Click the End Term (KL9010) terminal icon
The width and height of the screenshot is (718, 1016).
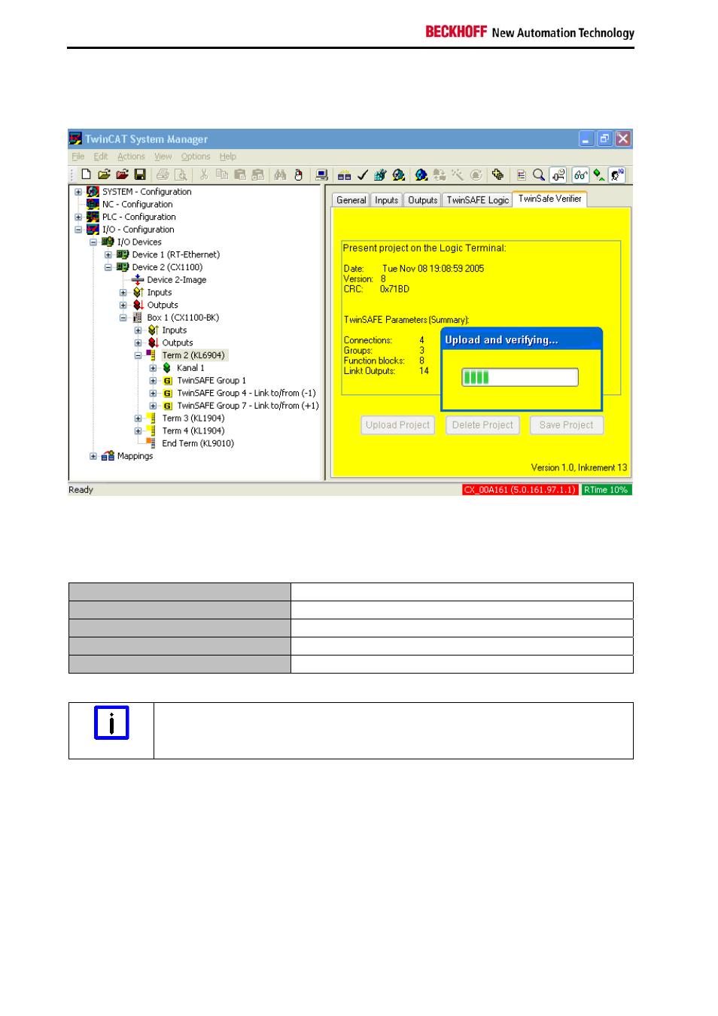click(151, 443)
